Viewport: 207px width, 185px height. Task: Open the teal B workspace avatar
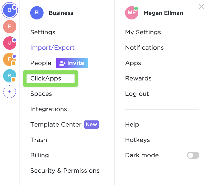point(9,76)
